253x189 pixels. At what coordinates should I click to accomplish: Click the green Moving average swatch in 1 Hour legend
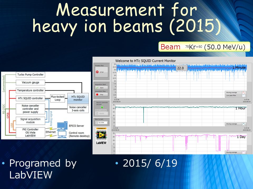click(x=244, y=124)
